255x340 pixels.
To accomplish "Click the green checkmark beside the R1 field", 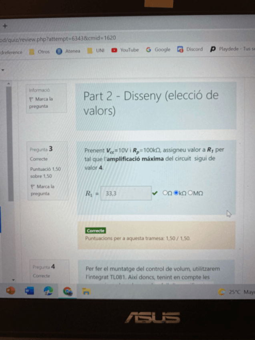I will tap(155, 193).
